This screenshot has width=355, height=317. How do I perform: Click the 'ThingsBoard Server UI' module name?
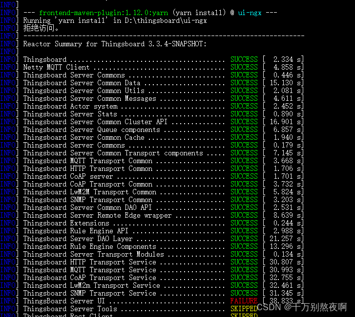pyautogui.click(x=64, y=301)
